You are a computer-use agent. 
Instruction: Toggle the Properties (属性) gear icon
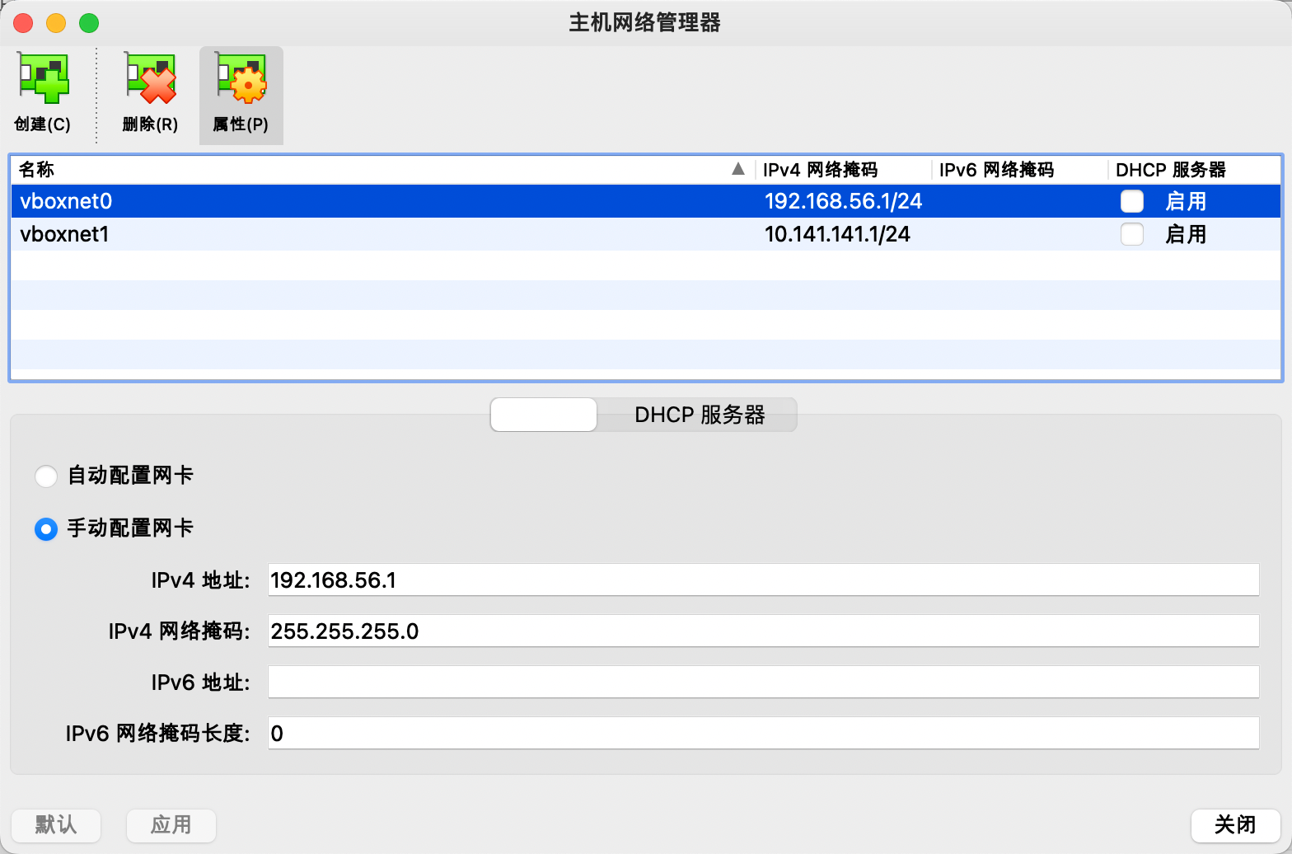pyautogui.click(x=241, y=78)
